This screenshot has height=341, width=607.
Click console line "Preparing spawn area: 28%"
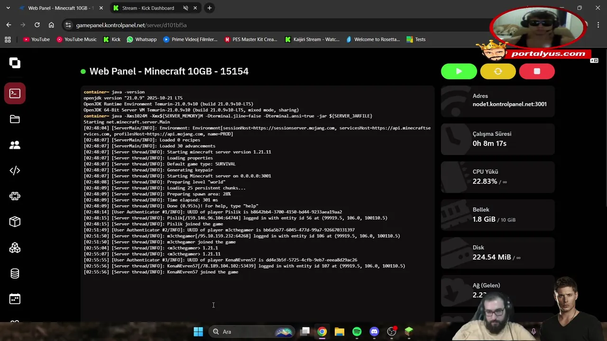[199, 194]
